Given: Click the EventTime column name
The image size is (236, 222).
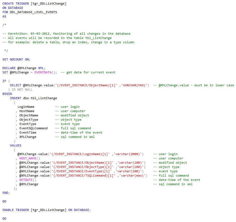Looking at the screenshot, I should 28,133.
